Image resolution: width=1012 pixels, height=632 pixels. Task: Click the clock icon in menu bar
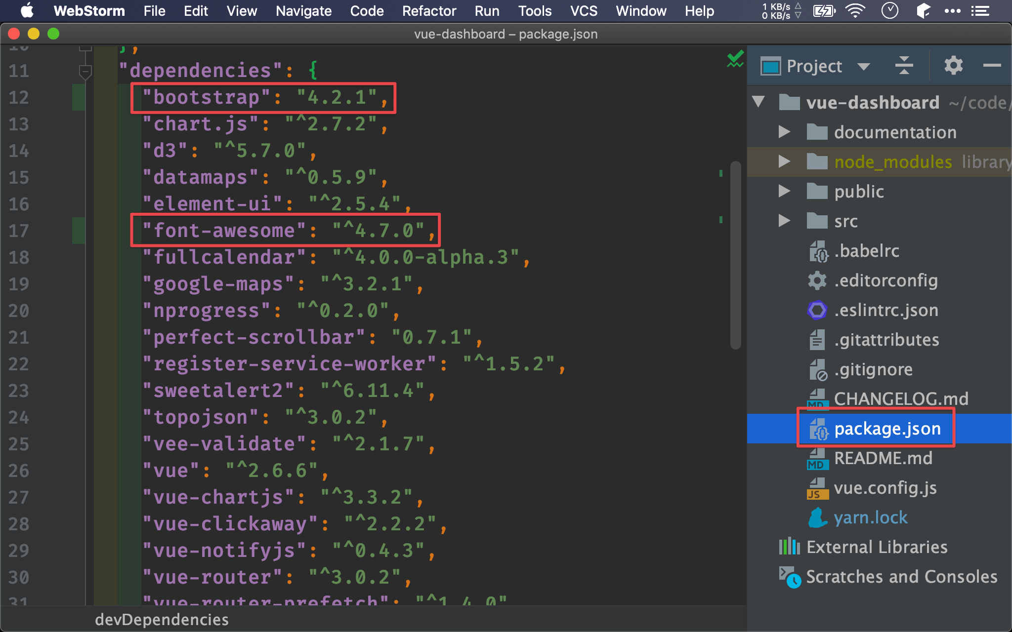click(x=889, y=10)
